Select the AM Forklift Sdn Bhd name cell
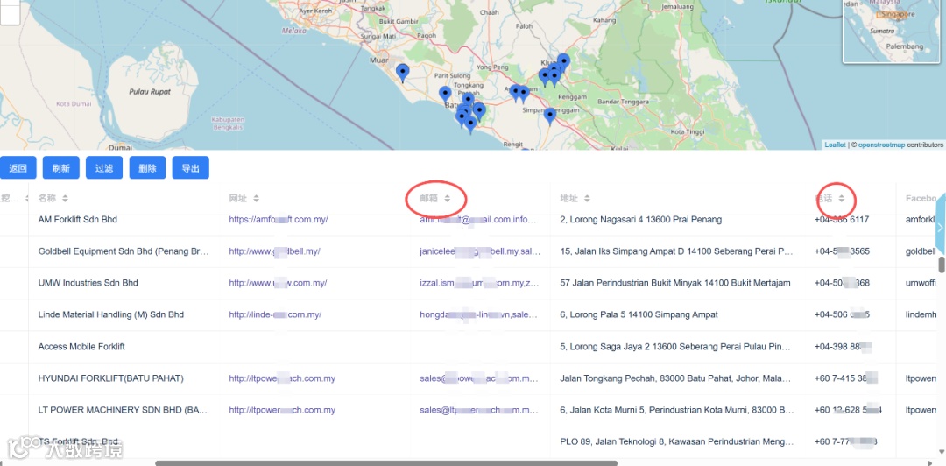Screen dimensions: 946x466 pos(78,220)
